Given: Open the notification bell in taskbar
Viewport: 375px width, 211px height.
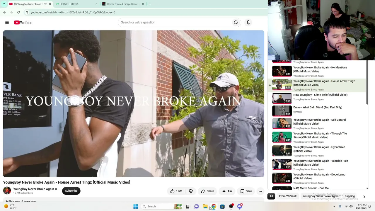Looking at the screenshot, I should tap(370, 206).
